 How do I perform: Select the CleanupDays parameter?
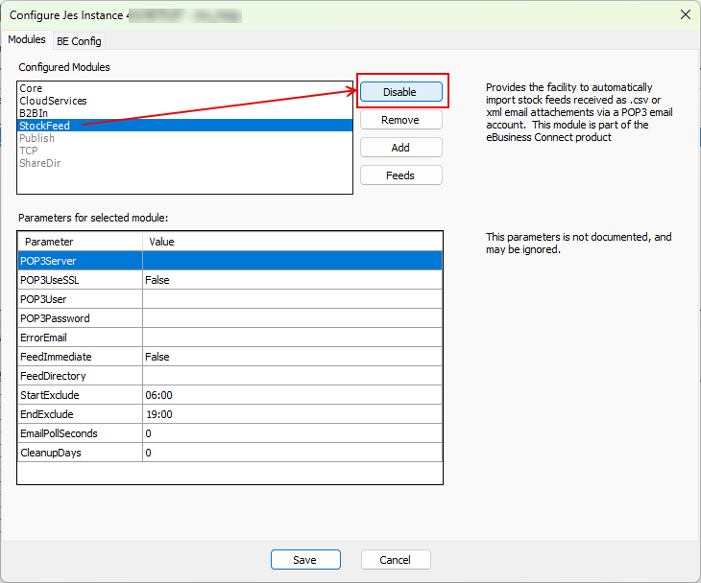pos(80,453)
